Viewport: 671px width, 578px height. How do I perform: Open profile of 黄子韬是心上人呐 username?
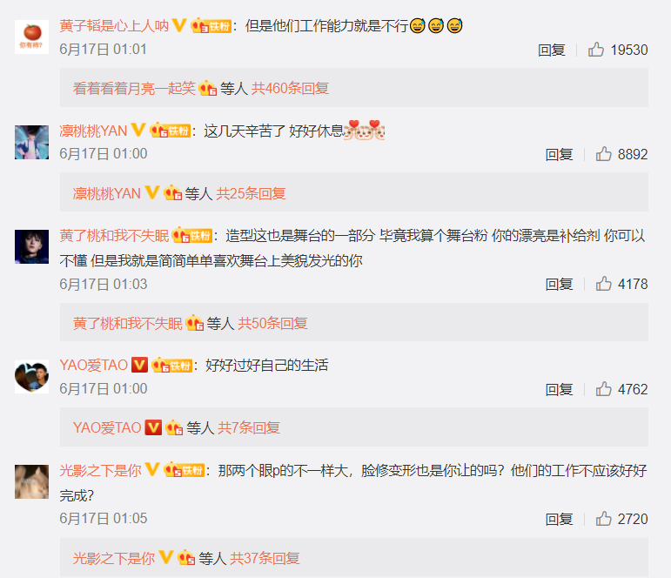click(114, 26)
